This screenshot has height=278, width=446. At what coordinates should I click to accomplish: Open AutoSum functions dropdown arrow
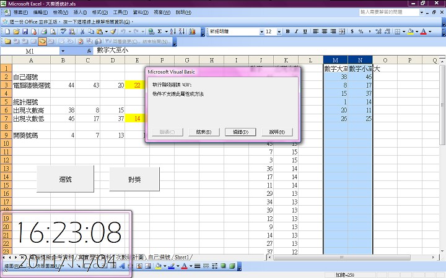coord(166,32)
